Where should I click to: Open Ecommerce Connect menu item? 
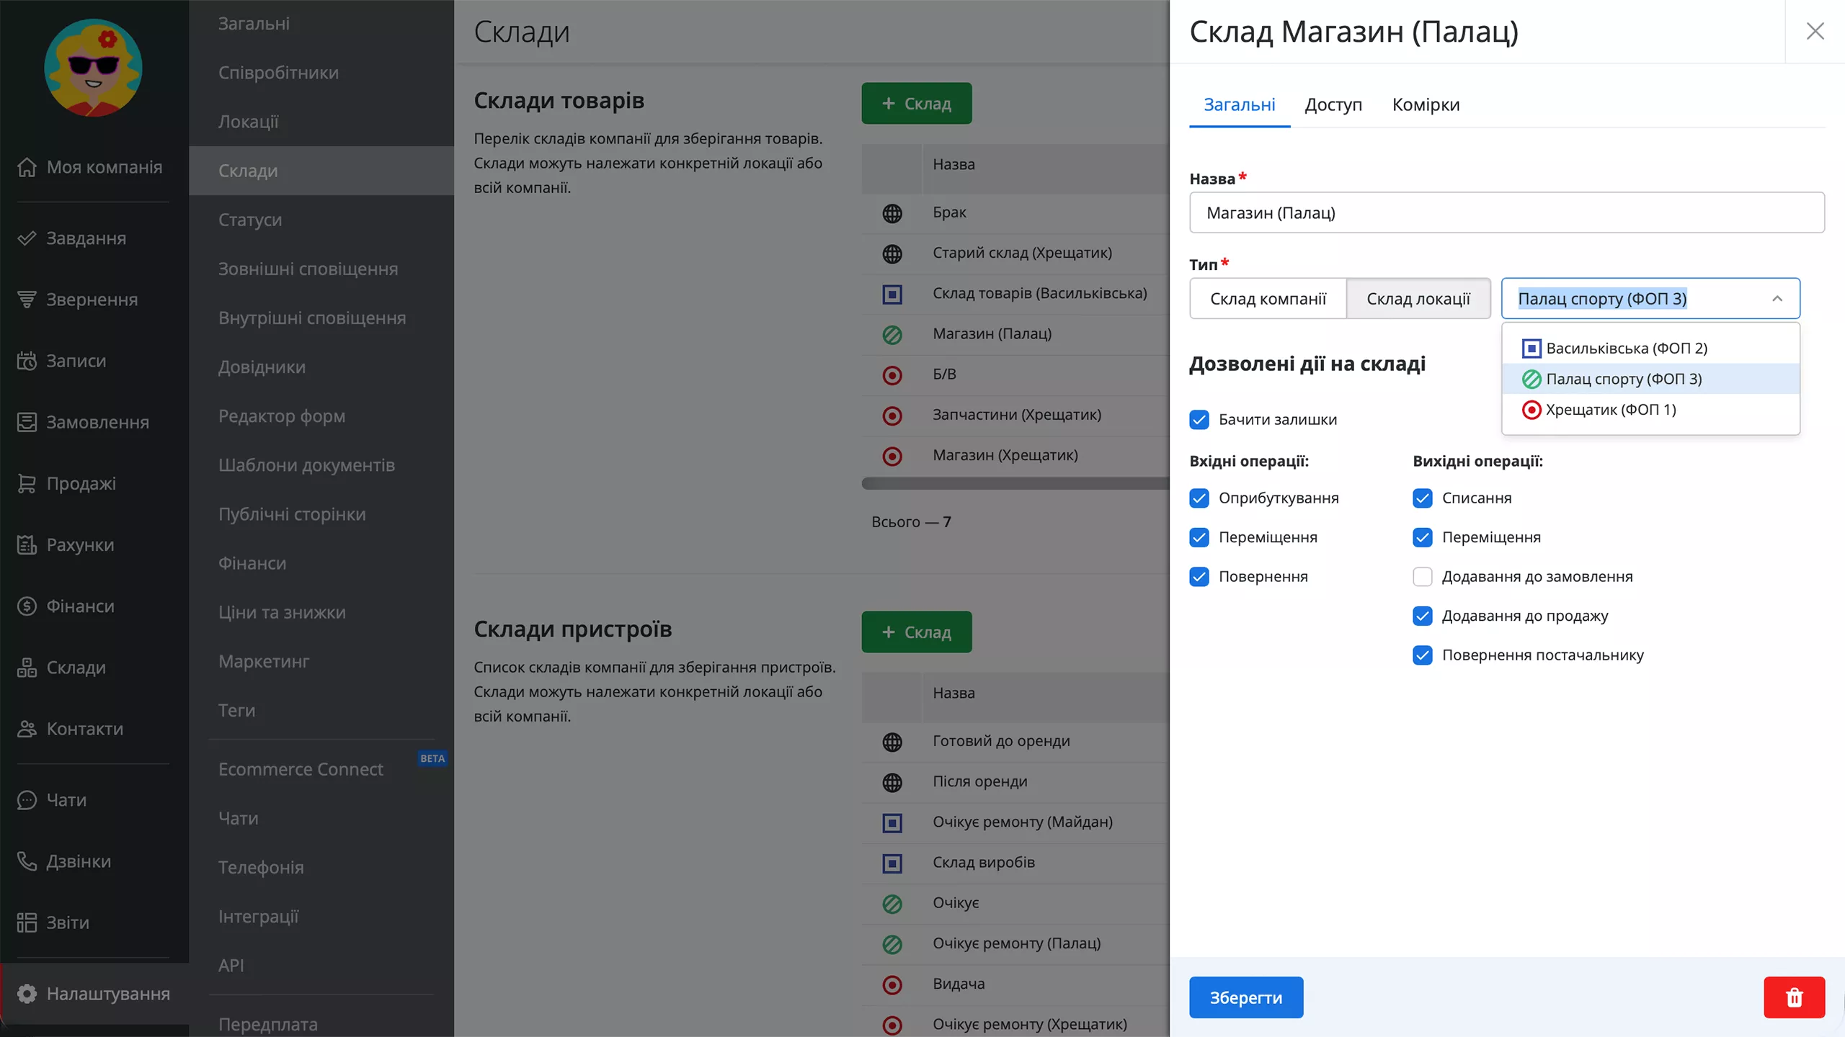[321, 769]
